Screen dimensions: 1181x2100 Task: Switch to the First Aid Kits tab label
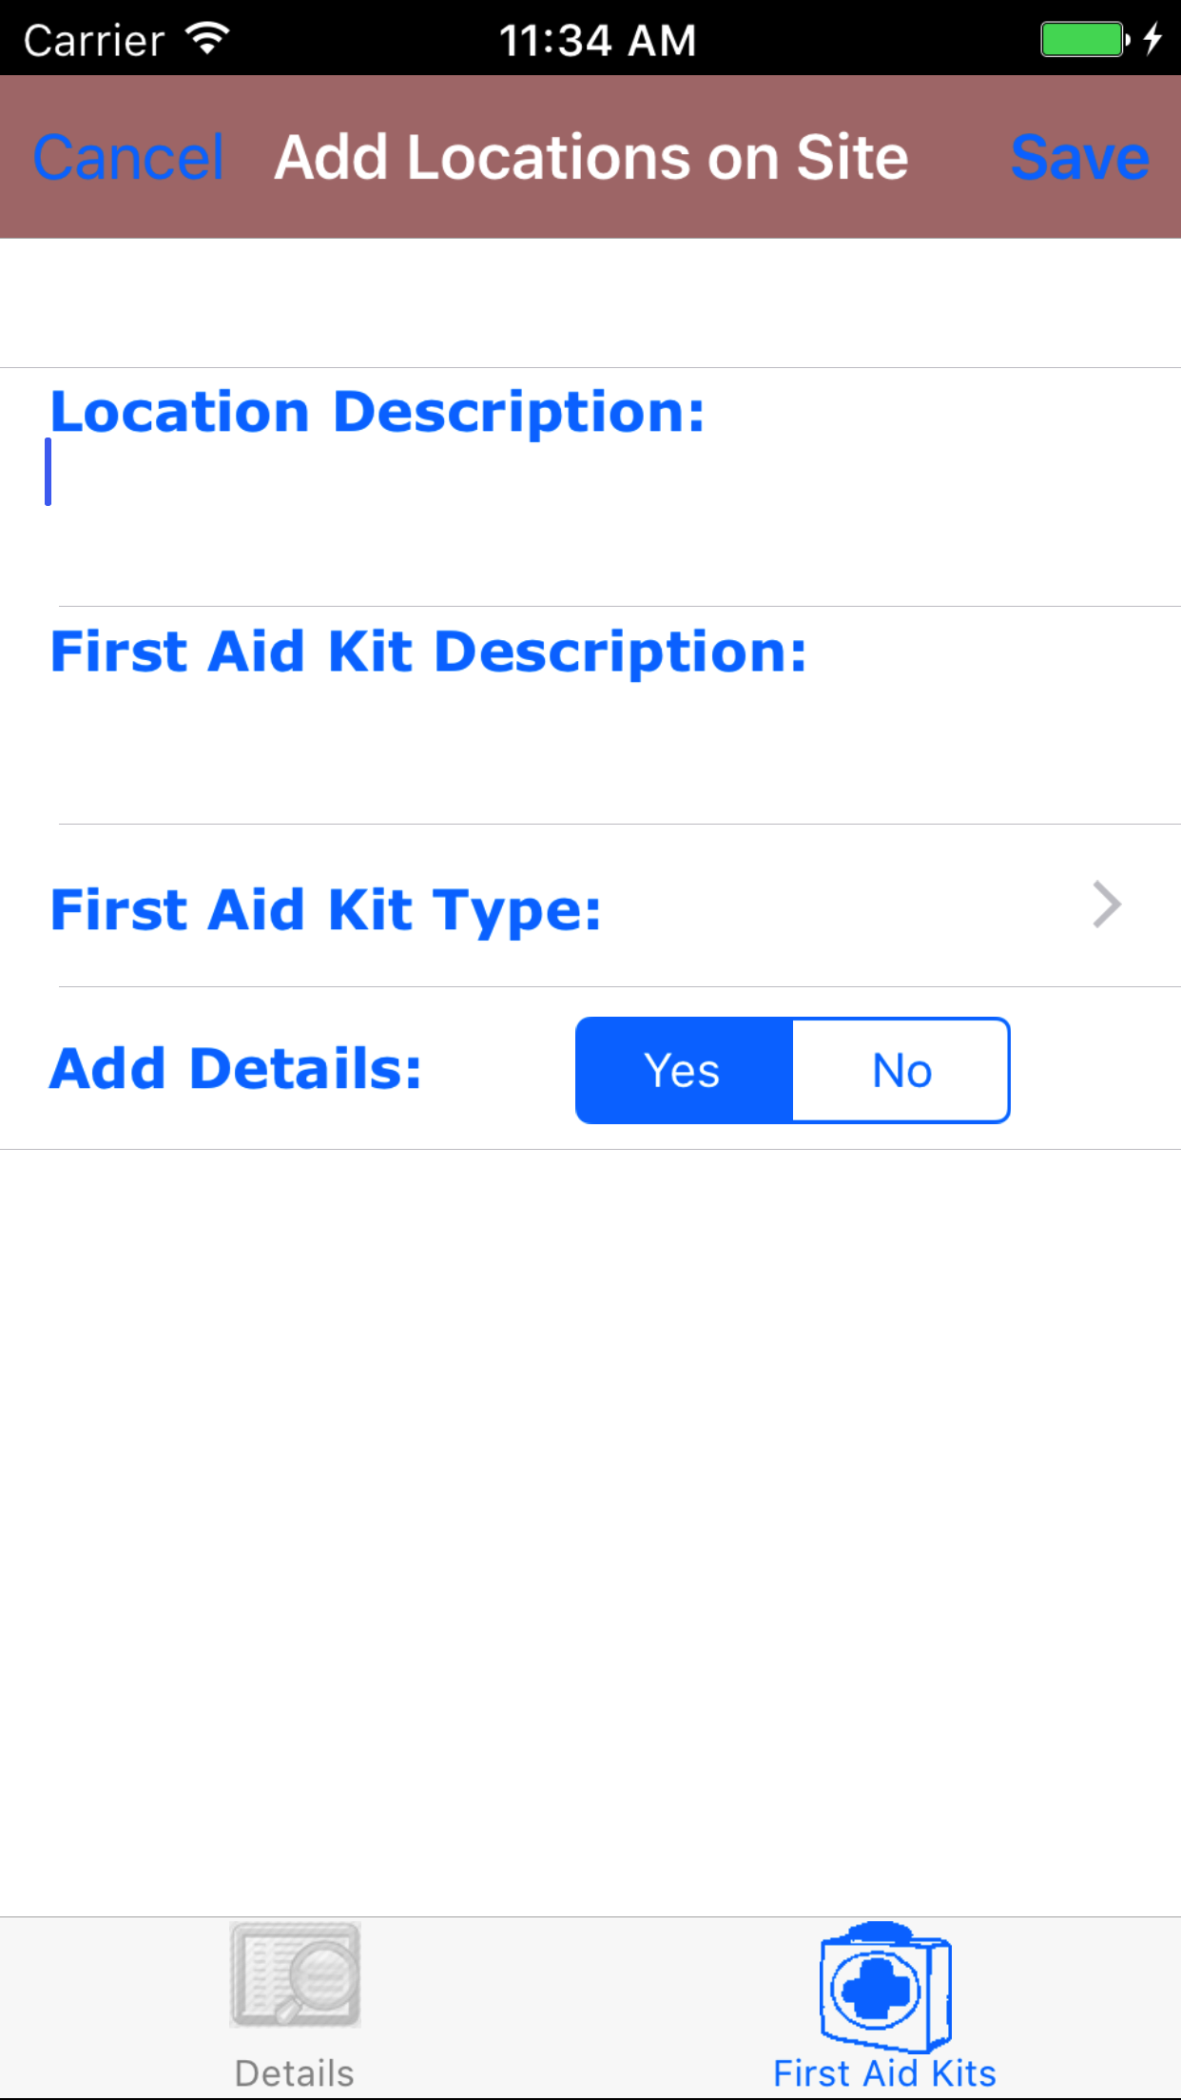tap(884, 2073)
